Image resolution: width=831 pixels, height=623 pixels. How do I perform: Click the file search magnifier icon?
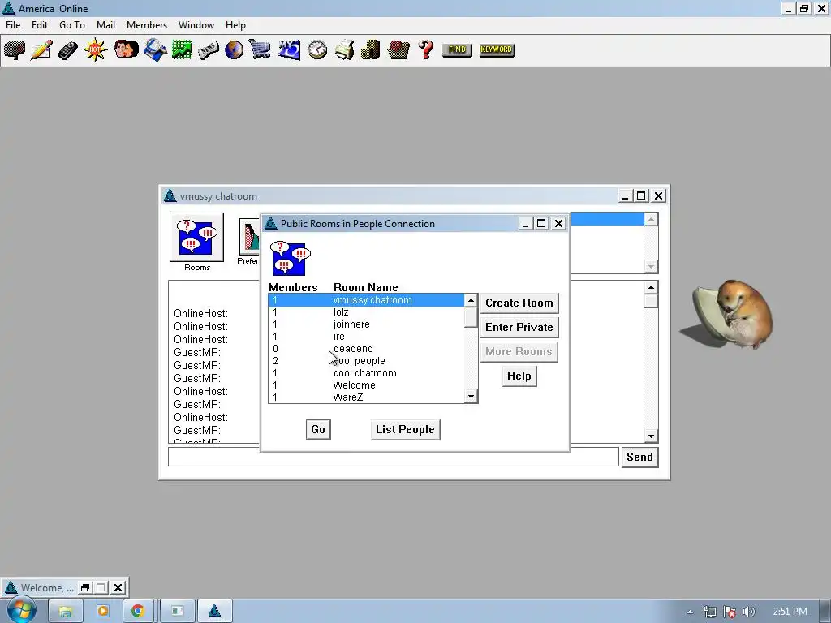tap(155, 49)
